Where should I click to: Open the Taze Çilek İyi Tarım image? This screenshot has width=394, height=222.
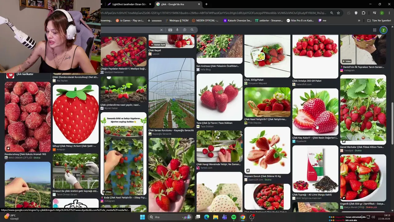219,97
